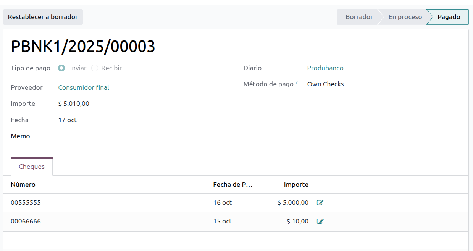473x251 pixels.
Task: Switch to the Cheques tab
Action: 32,167
